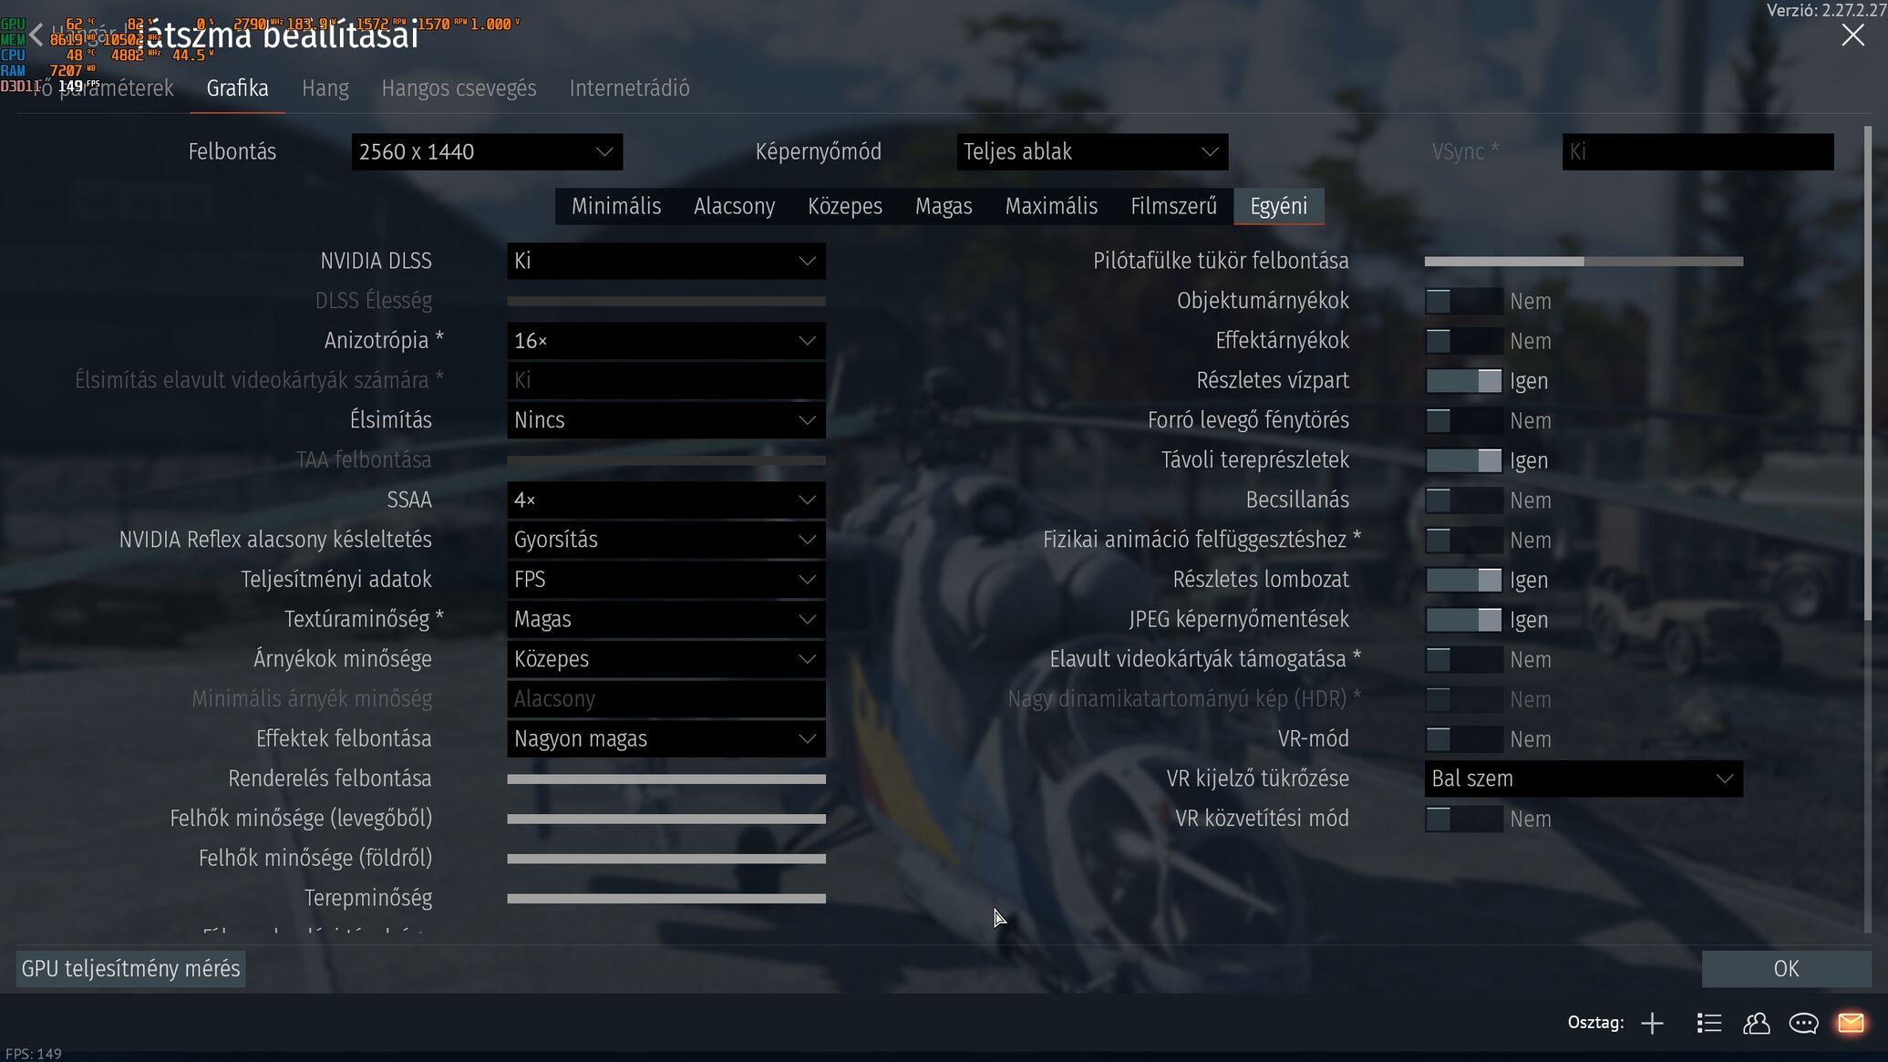Open the chat bubble icon
Viewport: 1888px width, 1062px height.
(1803, 1023)
